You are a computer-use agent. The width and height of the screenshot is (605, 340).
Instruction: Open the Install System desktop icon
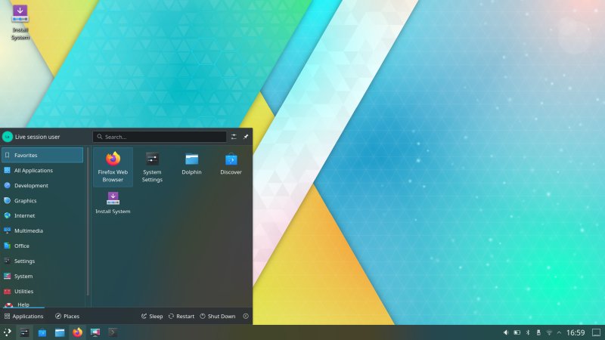[20, 23]
